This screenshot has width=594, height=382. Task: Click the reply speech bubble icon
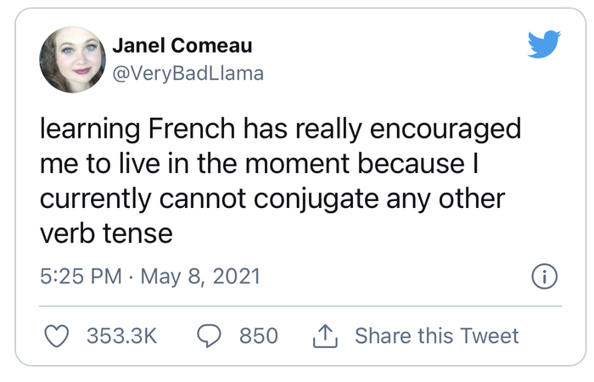tap(209, 336)
